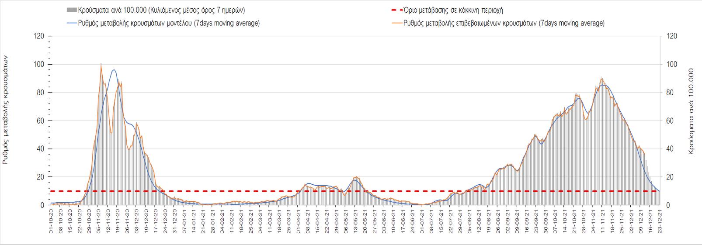The height and width of the screenshot is (245, 702).
Task: Select the 'Όριο μετάβασης σε κόκκινη περιοχή' legend text
Action: tap(456, 10)
